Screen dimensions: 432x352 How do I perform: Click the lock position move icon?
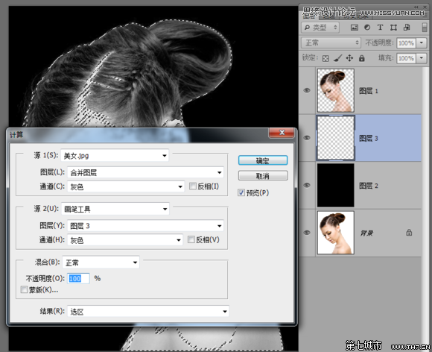pos(349,58)
